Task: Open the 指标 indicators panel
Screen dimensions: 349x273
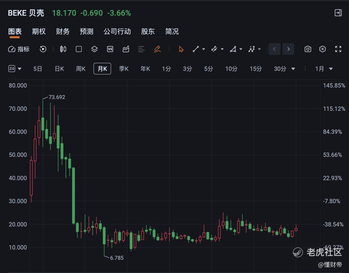Action: pos(19,49)
